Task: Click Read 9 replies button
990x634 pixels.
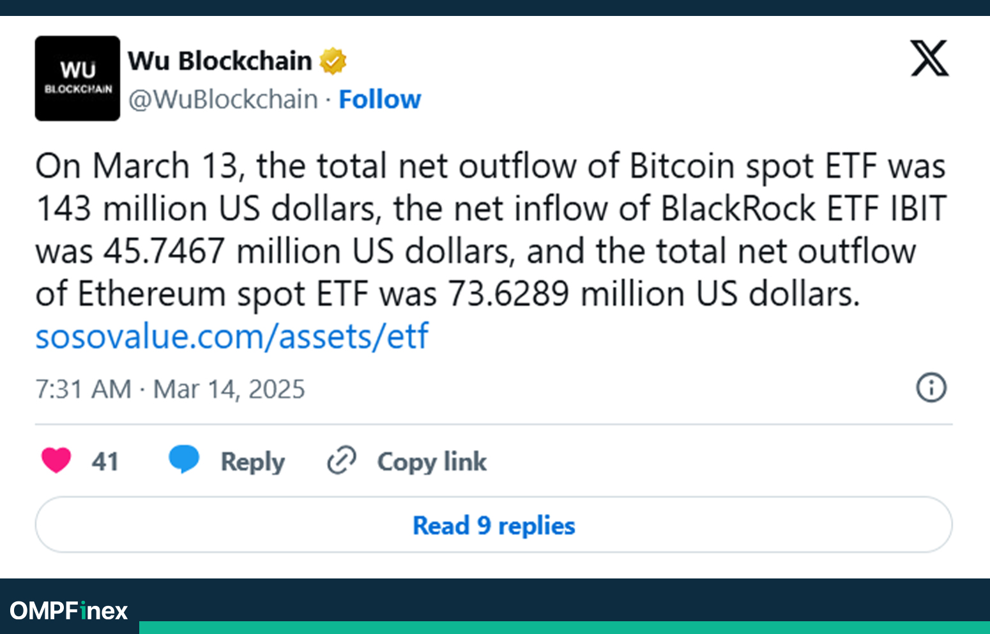Action: click(x=494, y=525)
